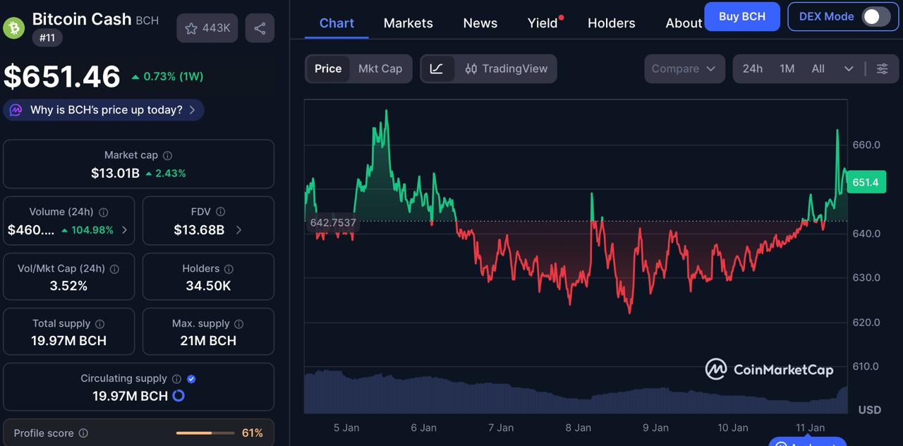
Task: Switch chart to Mkt Cap view
Action: pos(380,68)
